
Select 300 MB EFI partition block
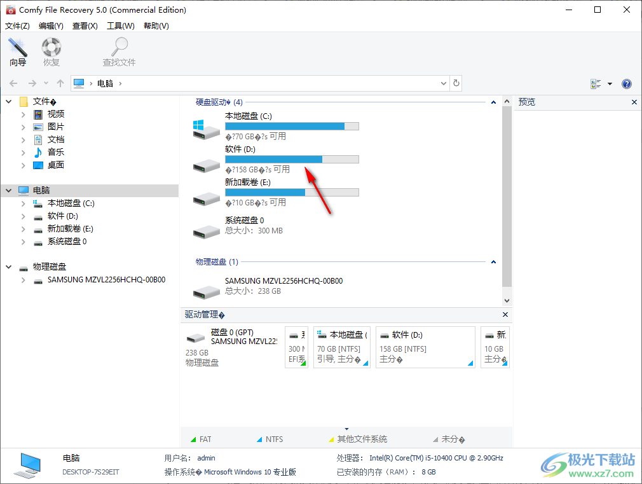(296, 347)
